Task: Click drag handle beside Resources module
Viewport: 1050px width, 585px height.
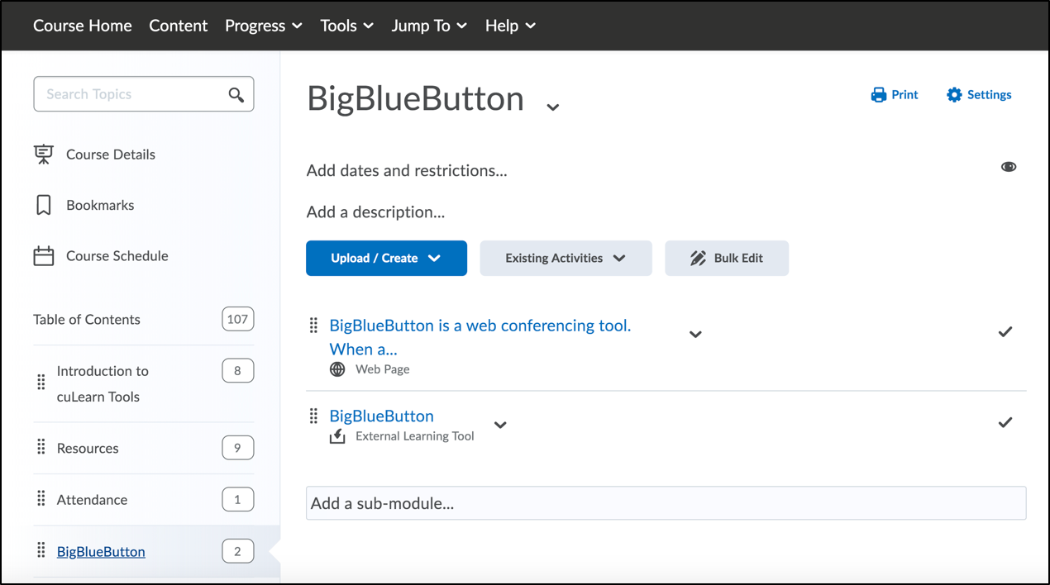Action: point(41,448)
